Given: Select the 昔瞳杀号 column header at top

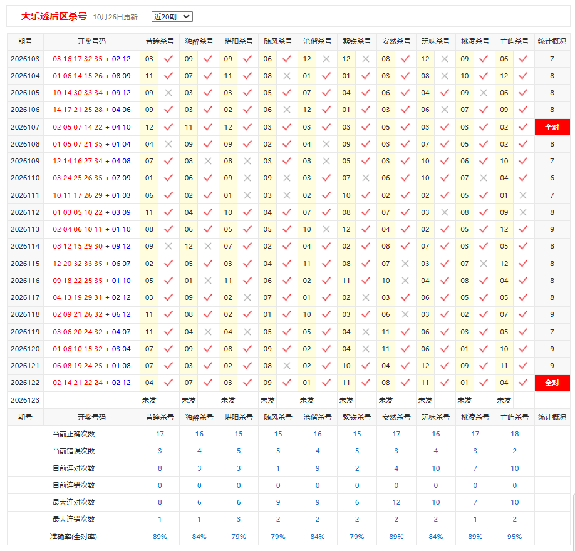Looking at the screenshot, I should (x=160, y=41).
